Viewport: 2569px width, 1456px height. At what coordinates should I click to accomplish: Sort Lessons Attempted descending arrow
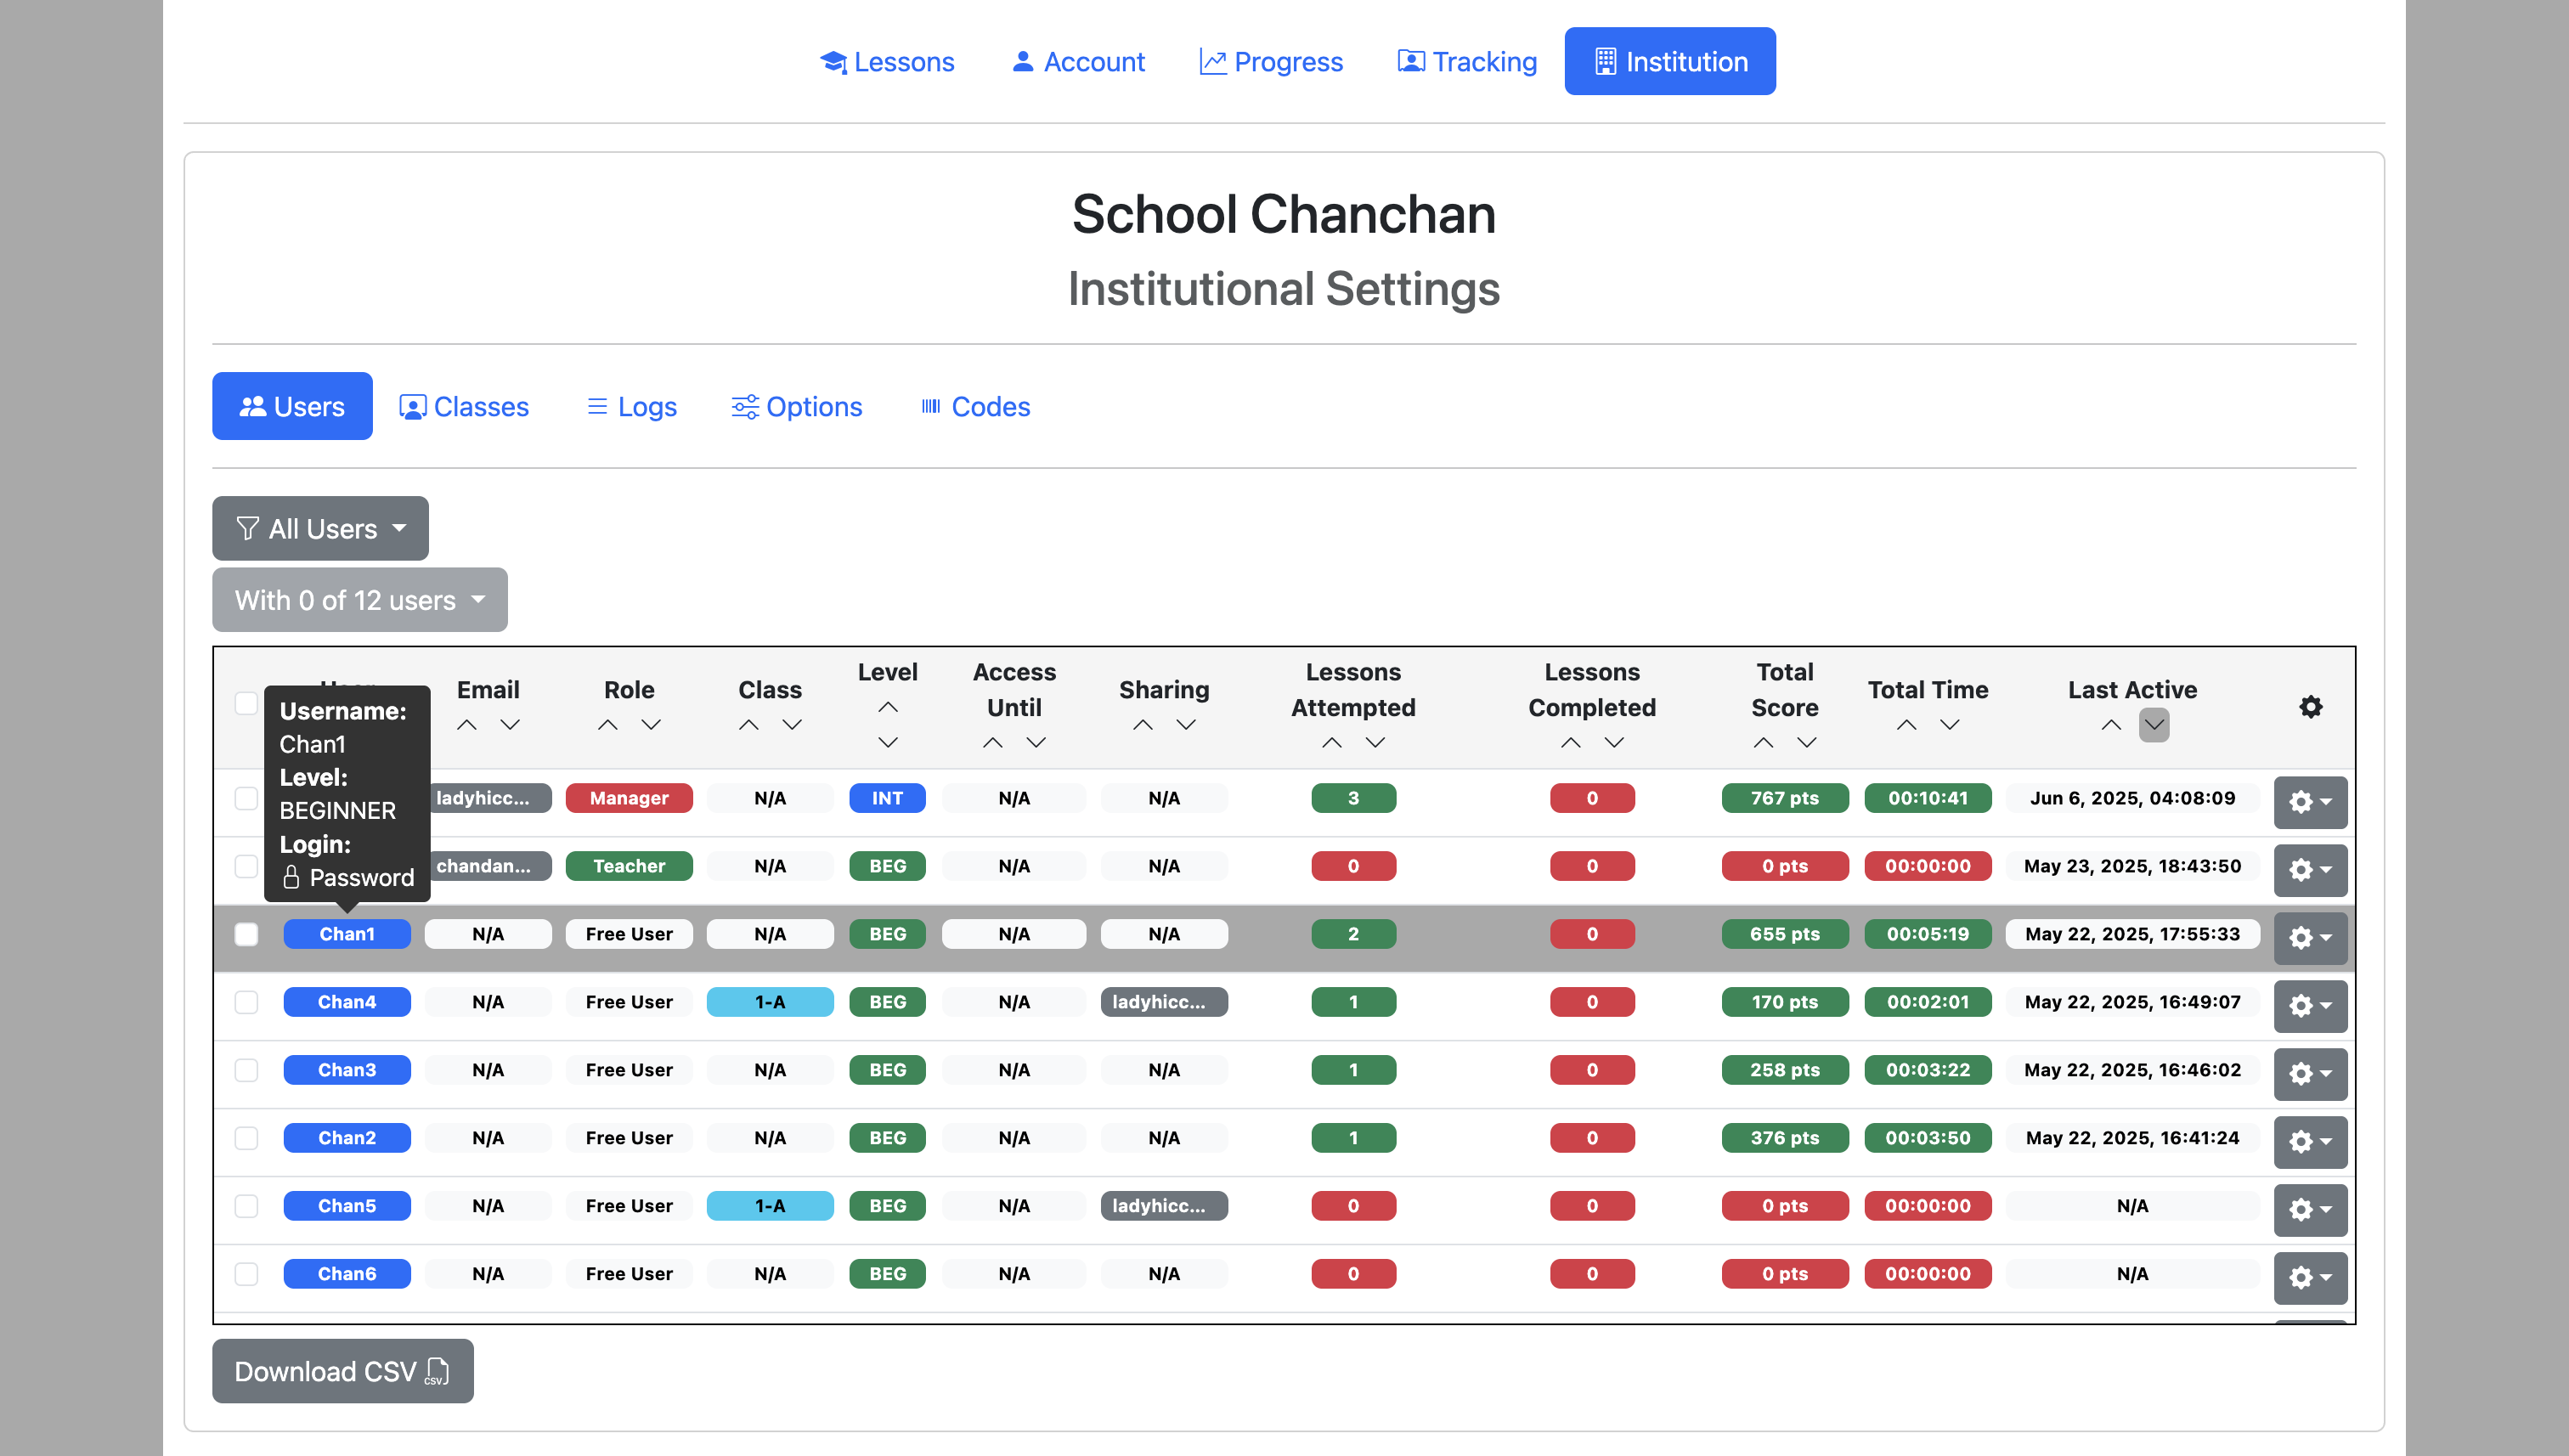pyautogui.click(x=1375, y=743)
